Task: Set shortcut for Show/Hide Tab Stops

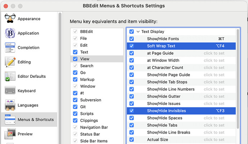Action: [x=214, y=82]
